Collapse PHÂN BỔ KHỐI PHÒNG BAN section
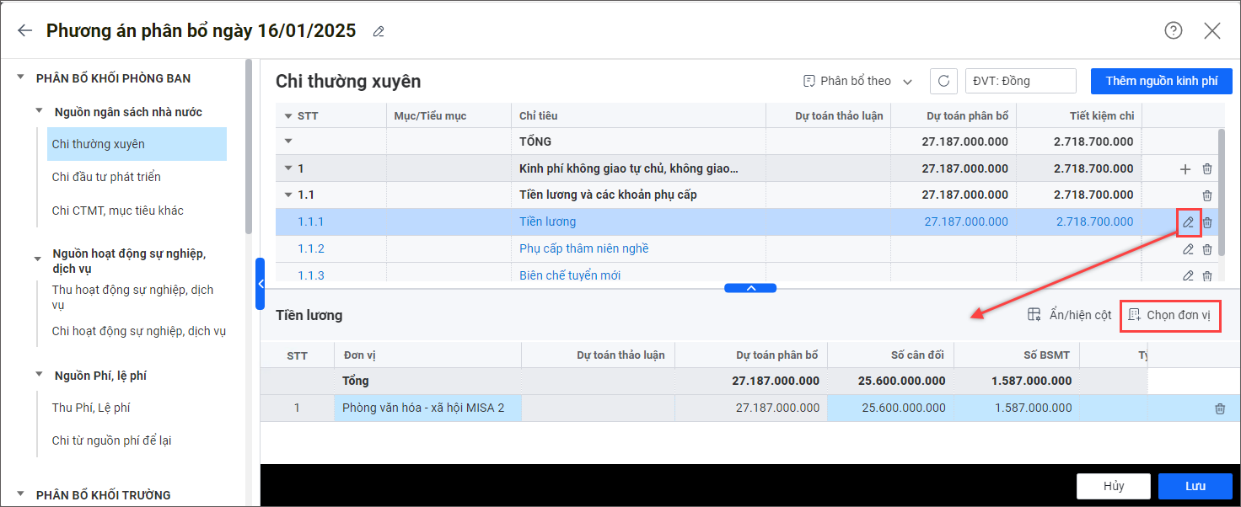The width and height of the screenshot is (1241, 507). click(21, 78)
